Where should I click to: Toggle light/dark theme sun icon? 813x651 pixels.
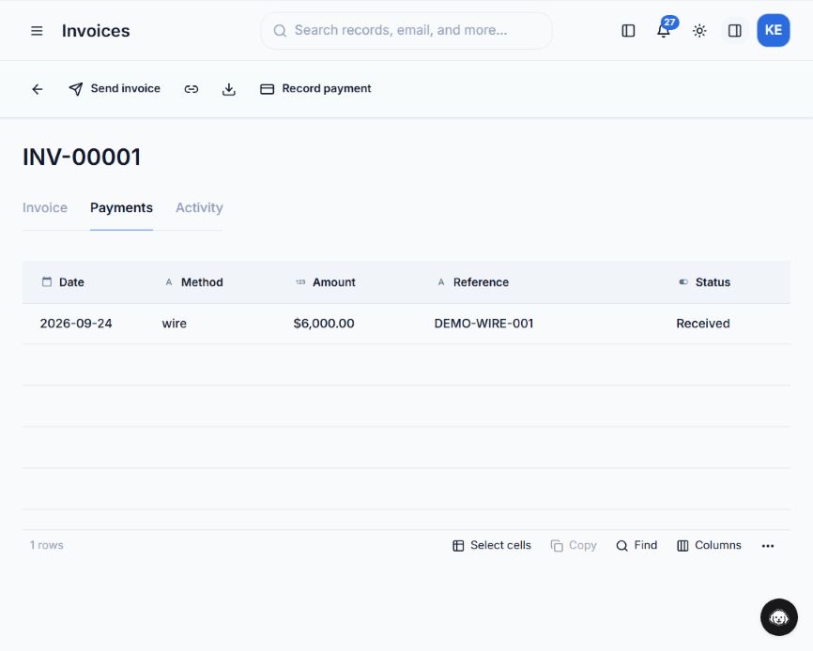coord(699,31)
